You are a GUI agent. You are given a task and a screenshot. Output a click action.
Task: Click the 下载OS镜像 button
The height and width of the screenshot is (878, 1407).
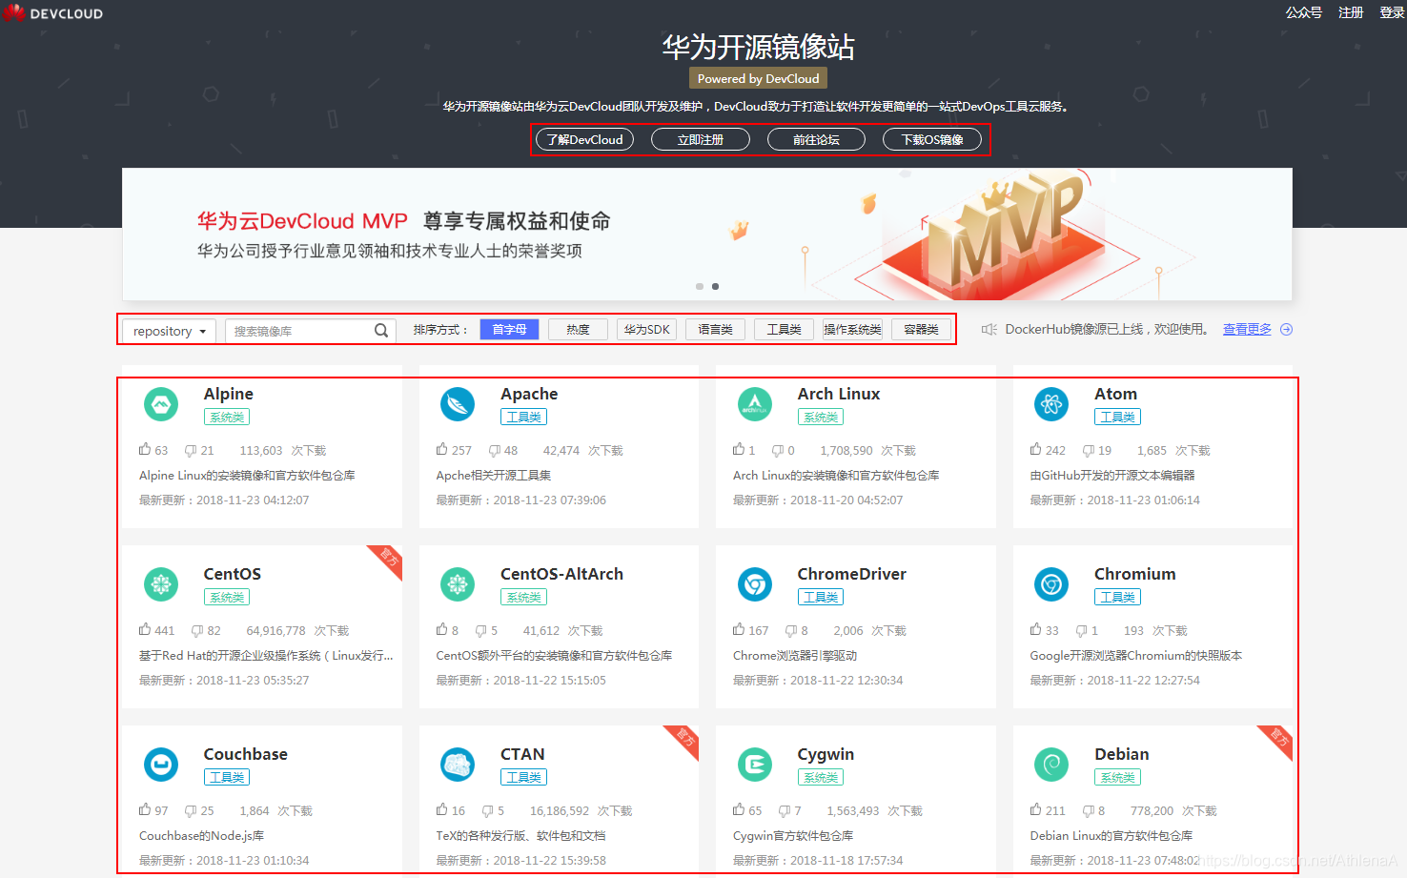[x=932, y=139]
